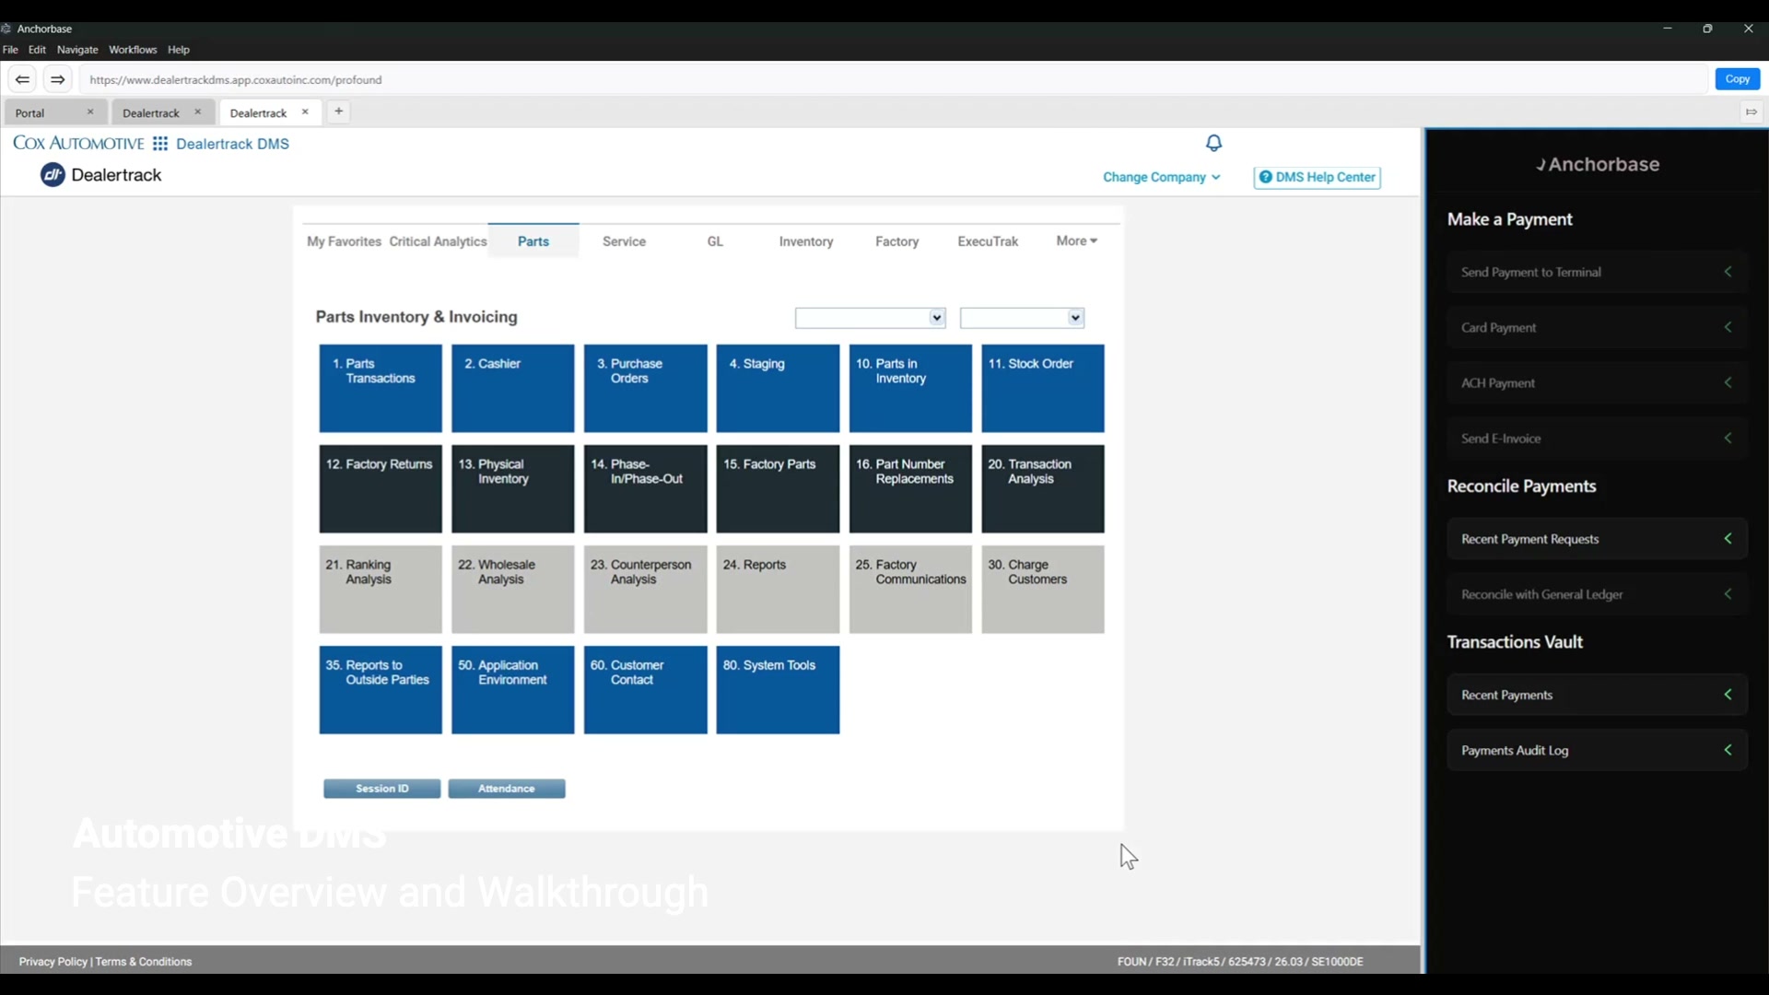Open the Privacy Policy link
1769x995 pixels.
point(53,961)
